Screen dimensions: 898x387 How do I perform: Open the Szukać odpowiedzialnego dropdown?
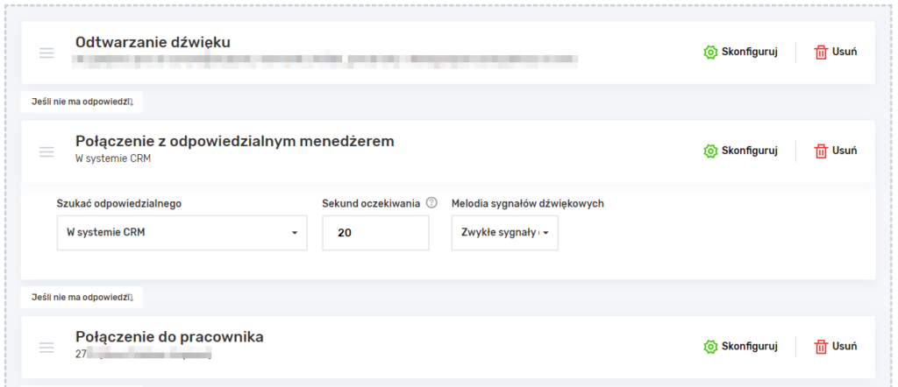(x=182, y=233)
